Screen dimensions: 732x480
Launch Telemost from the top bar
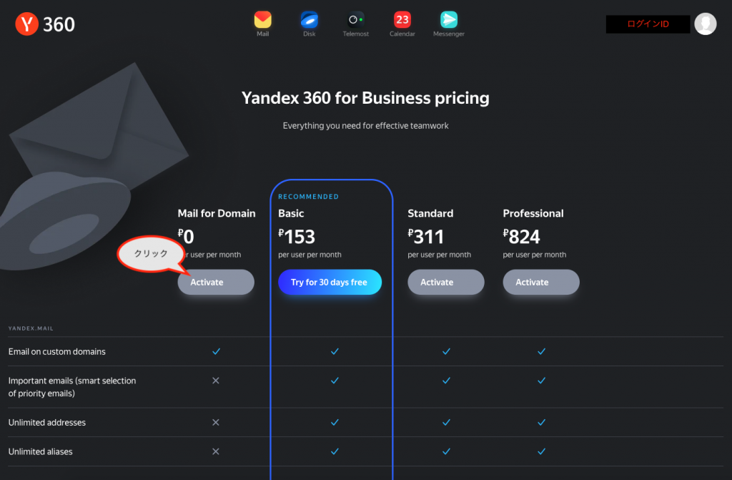[356, 19]
